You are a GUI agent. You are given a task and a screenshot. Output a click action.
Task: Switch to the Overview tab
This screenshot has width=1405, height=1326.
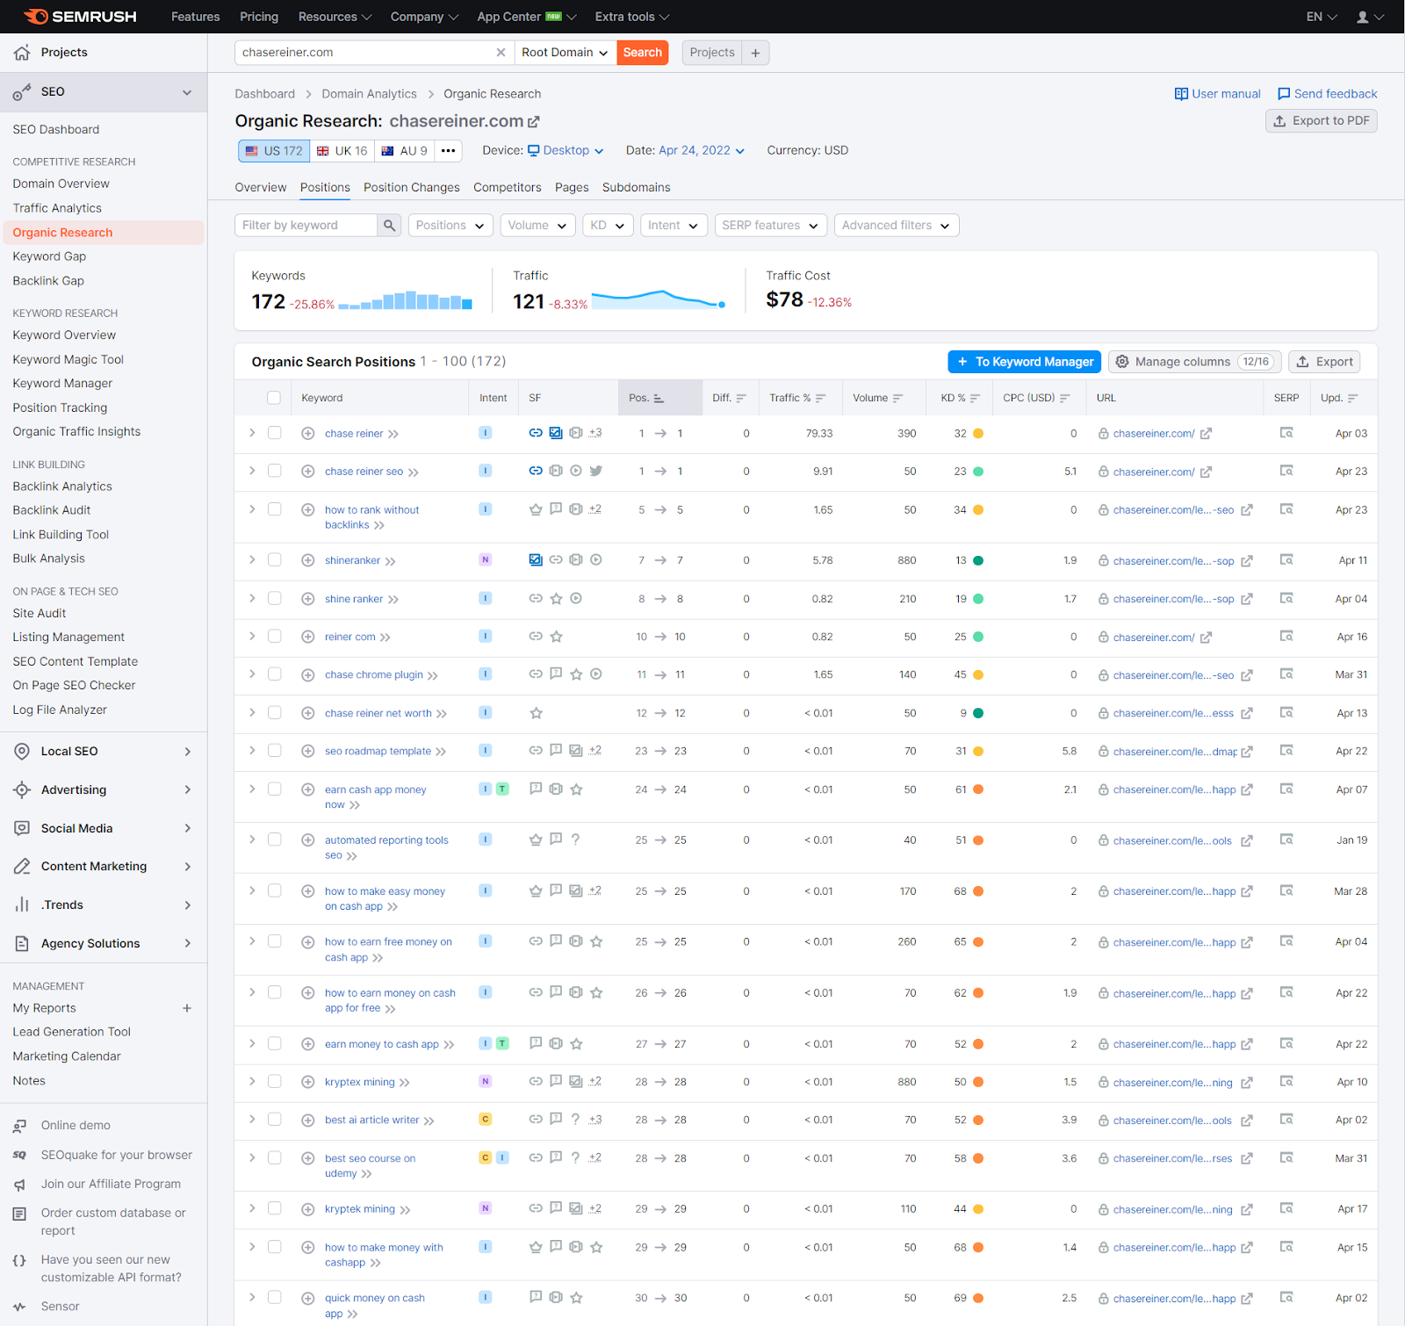[x=261, y=188]
